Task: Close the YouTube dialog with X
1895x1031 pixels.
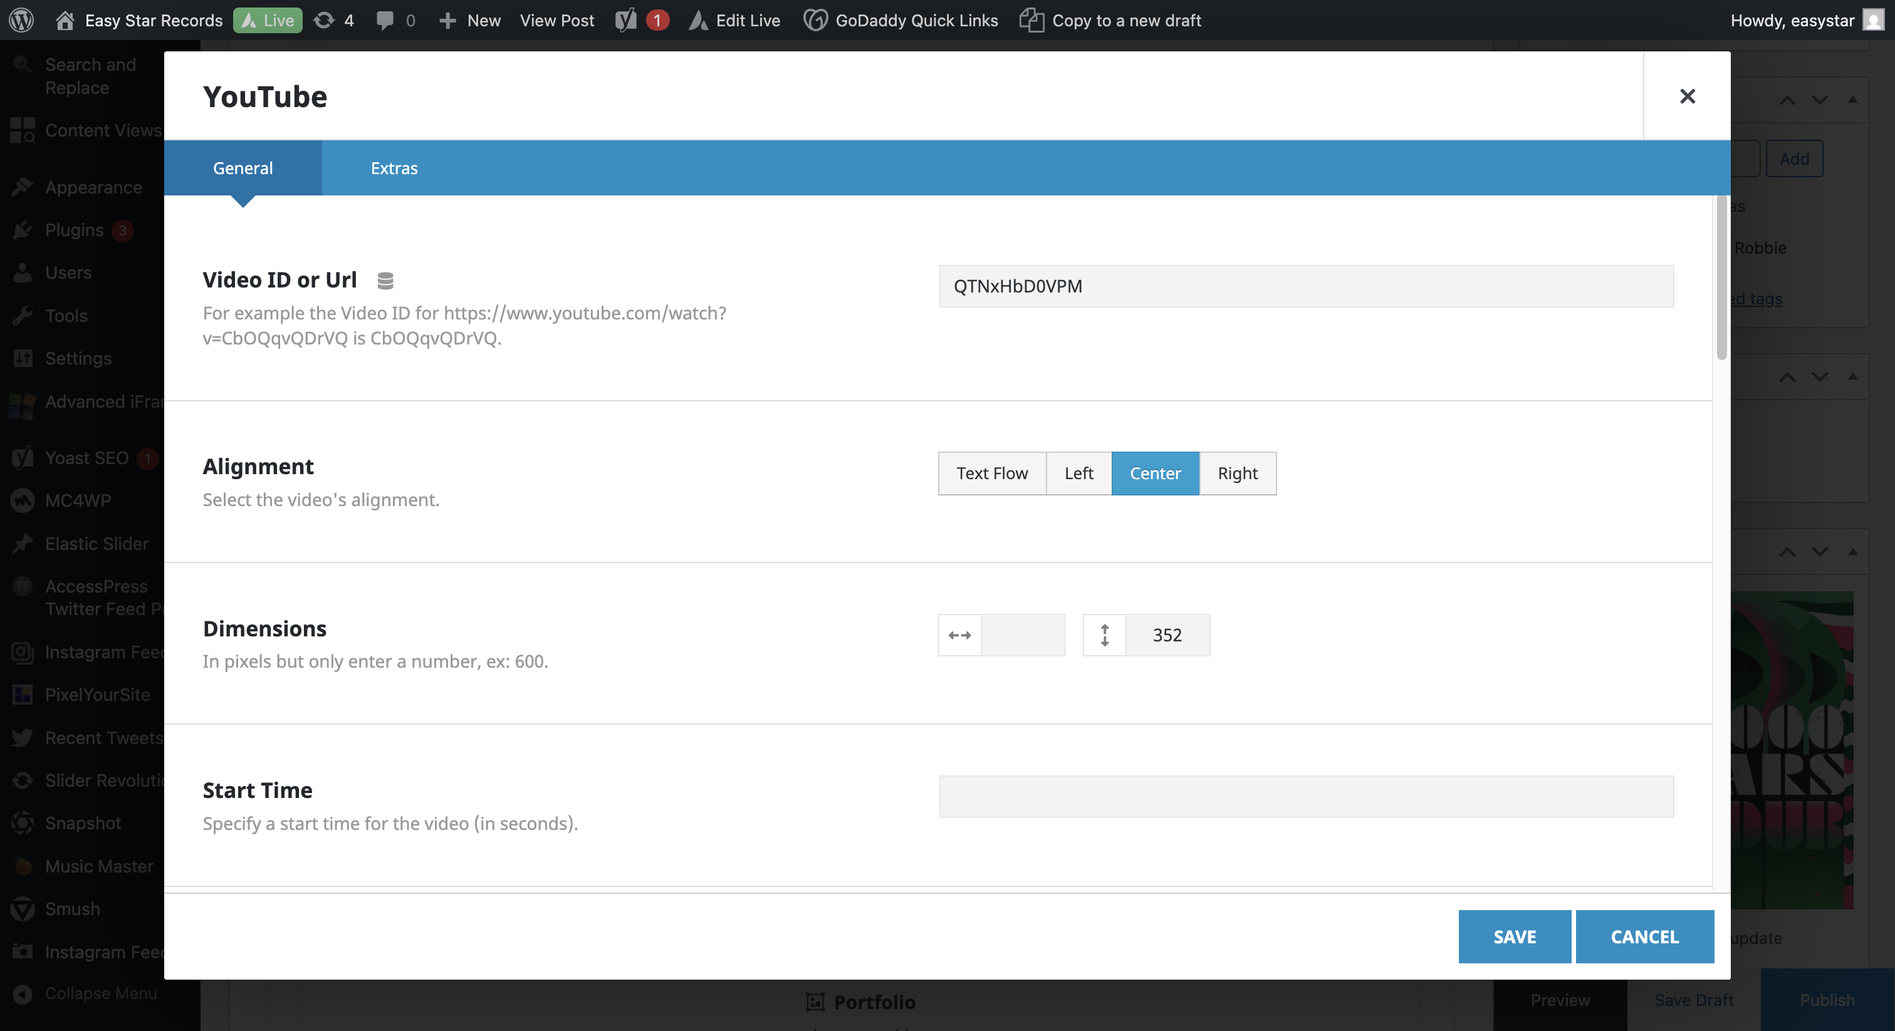Action: (x=1687, y=96)
